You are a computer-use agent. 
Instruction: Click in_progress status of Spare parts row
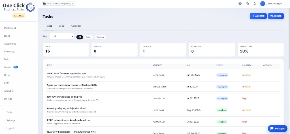point(222,87)
